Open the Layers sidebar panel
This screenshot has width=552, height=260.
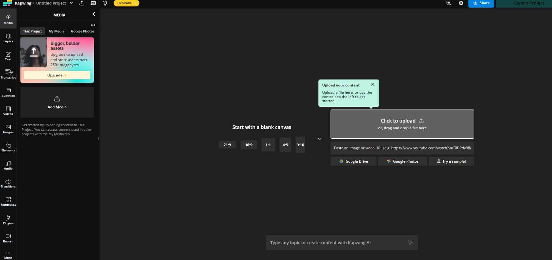click(8, 38)
